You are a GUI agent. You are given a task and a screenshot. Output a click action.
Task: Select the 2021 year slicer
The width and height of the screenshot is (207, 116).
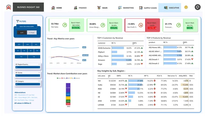(36, 44)
